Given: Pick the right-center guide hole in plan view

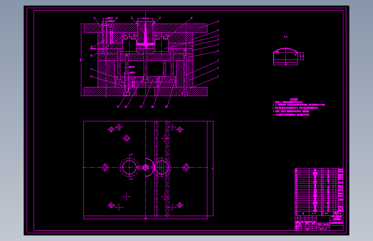Looking at the screenshot, I should coord(186,167).
